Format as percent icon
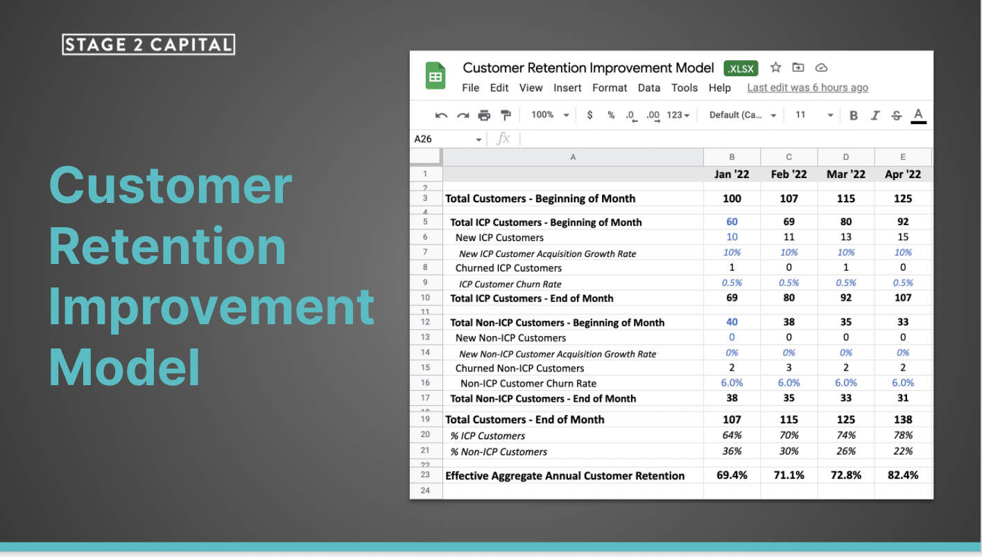Viewport: 982px width, 557px height. [x=611, y=115]
